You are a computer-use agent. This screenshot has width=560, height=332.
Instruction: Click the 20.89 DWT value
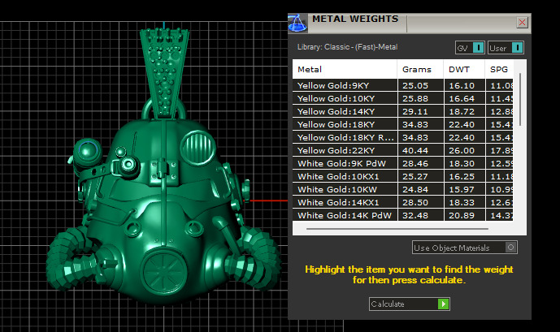(462, 215)
